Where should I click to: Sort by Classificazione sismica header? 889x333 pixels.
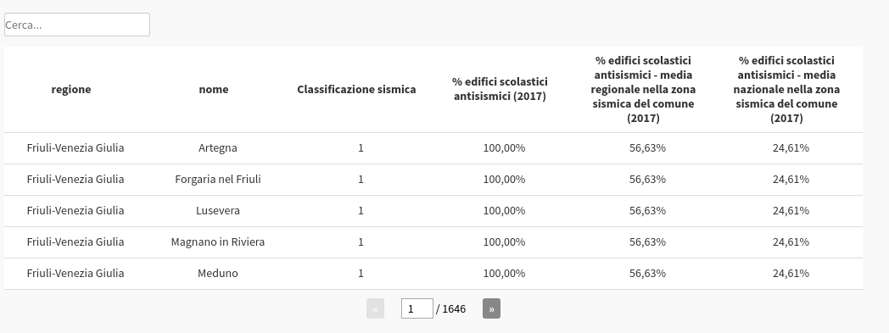coord(356,90)
